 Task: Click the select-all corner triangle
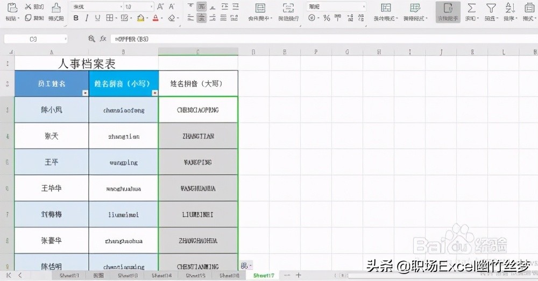(11, 52)
